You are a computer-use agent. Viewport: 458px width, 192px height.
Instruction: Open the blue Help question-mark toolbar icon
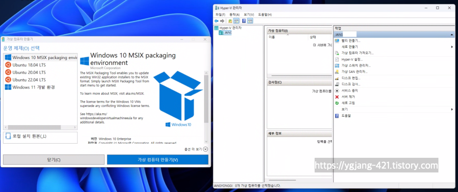tap(244, 21)
